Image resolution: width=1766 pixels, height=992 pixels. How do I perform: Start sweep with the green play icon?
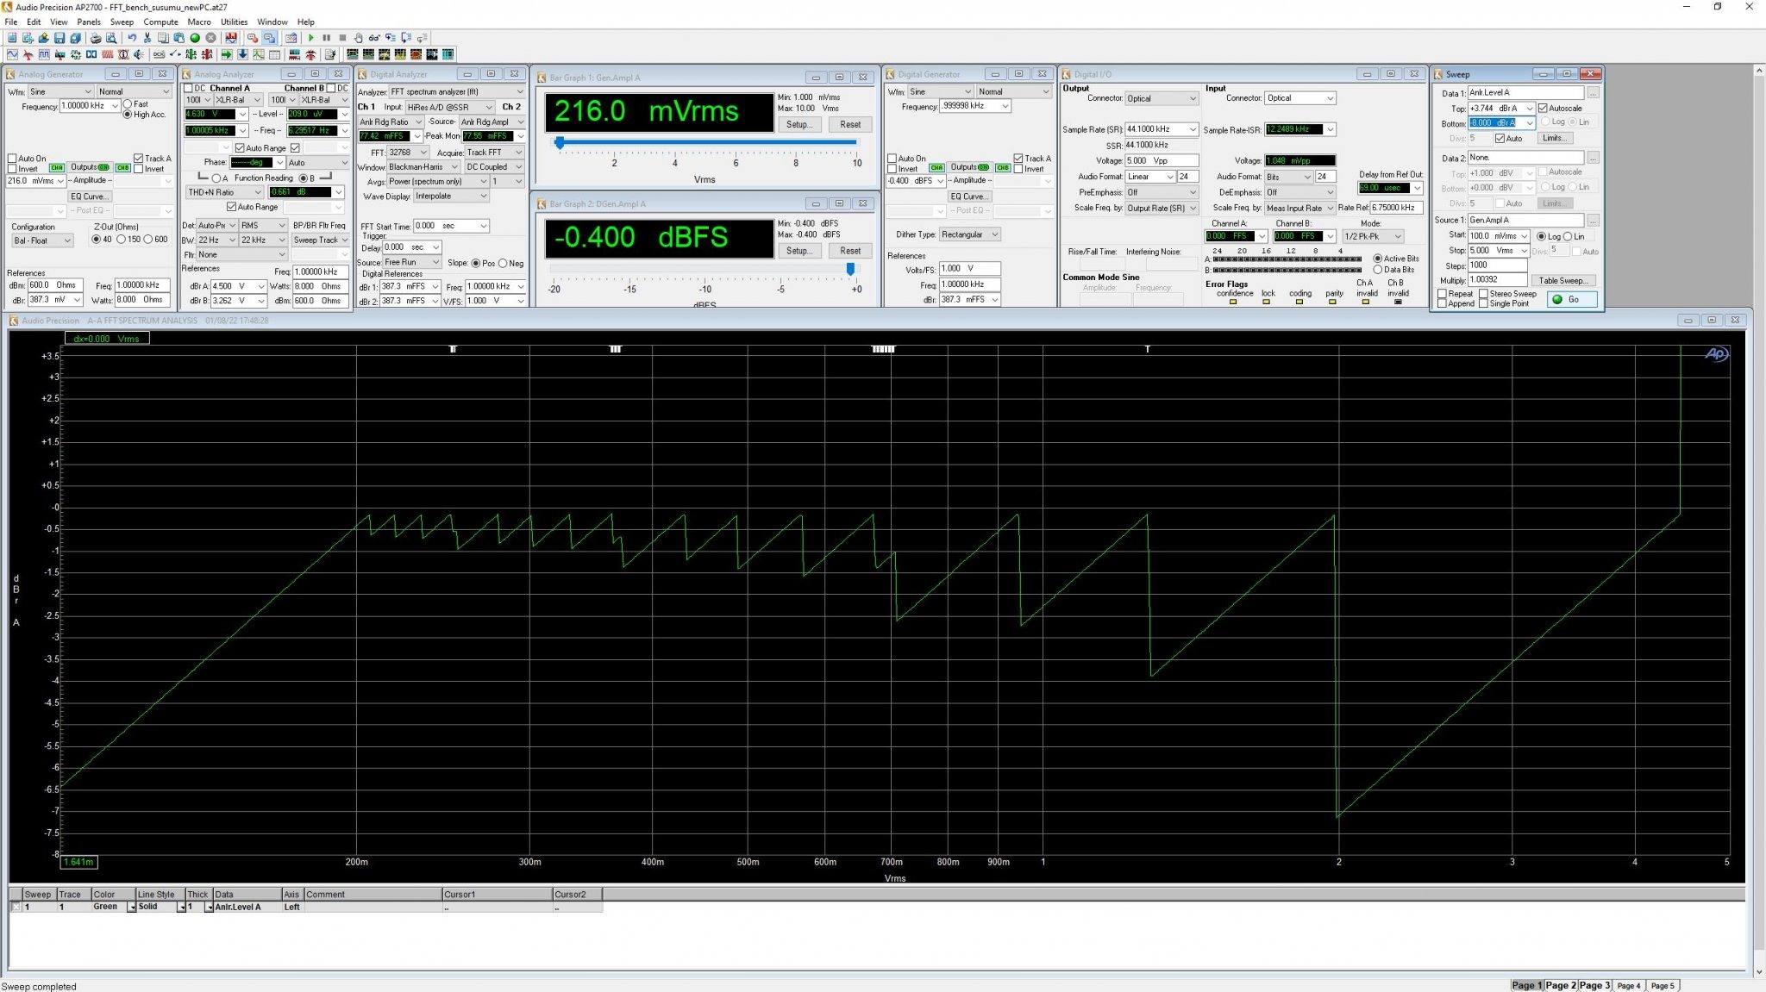310,38
